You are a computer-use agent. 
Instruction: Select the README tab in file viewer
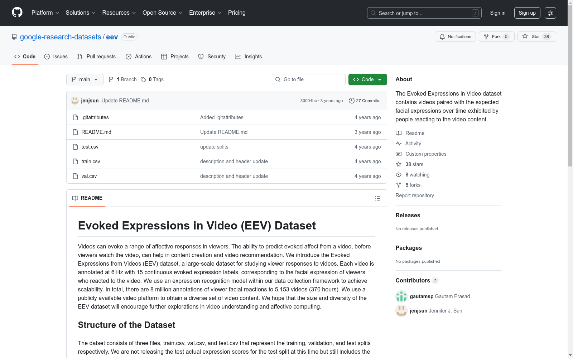(87, 198)
